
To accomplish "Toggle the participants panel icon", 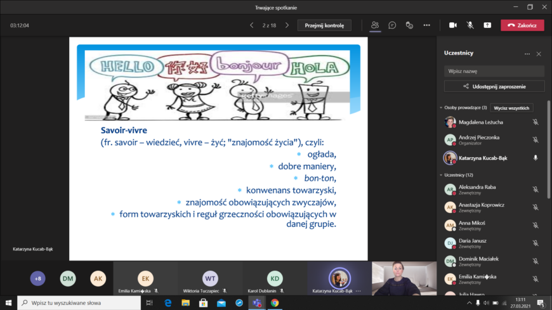I will click(x=375, y=25).
